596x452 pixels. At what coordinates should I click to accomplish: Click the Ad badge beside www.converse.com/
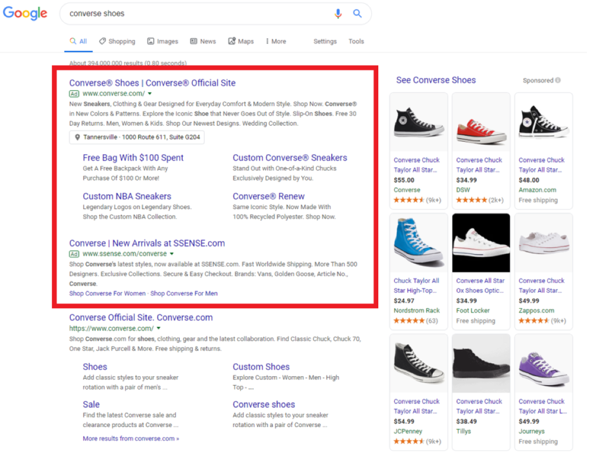point(74,94)
